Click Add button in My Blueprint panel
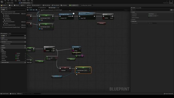This screenshot has height=98, width=174. pos(3,36)
